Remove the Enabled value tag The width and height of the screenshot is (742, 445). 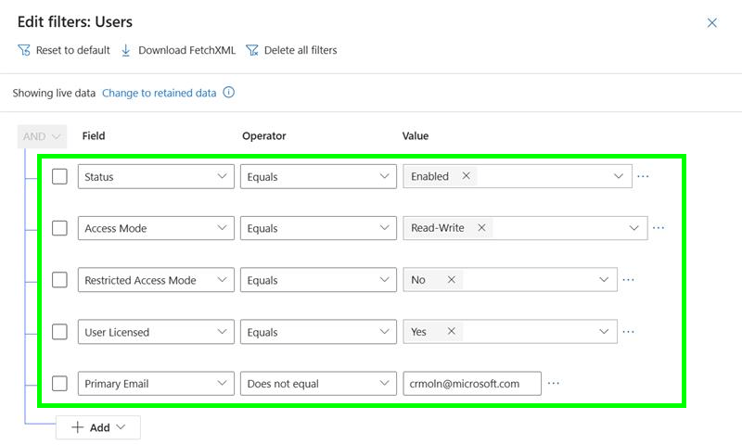pyautogui.click(x=466, y=176)
